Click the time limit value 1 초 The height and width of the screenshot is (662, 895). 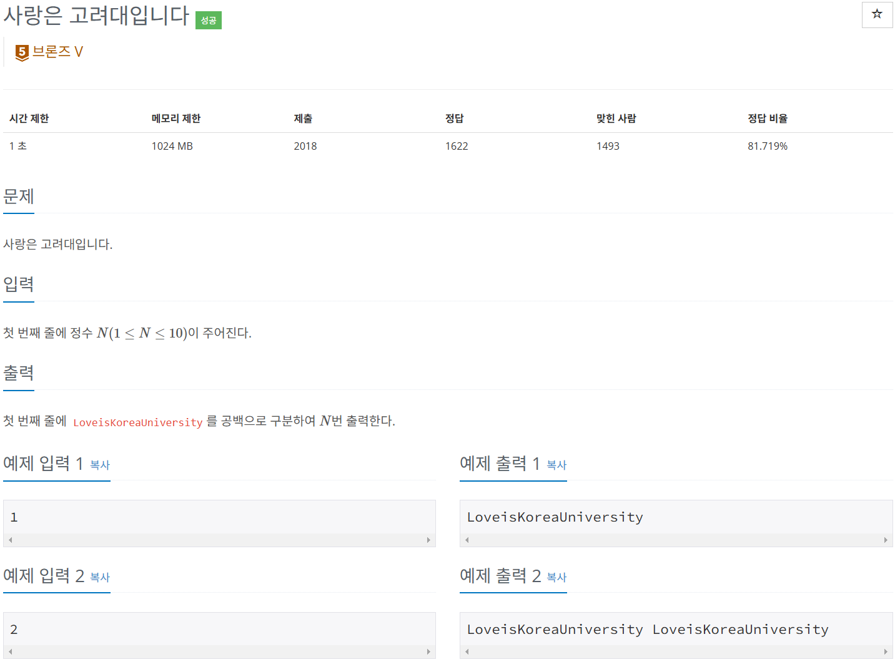point(17,146)
